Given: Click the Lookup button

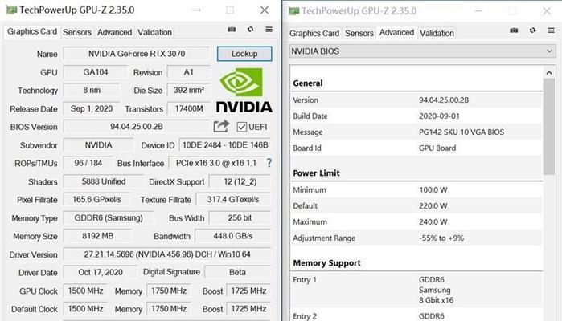Looking at the screenshot, I should point(244,54).
